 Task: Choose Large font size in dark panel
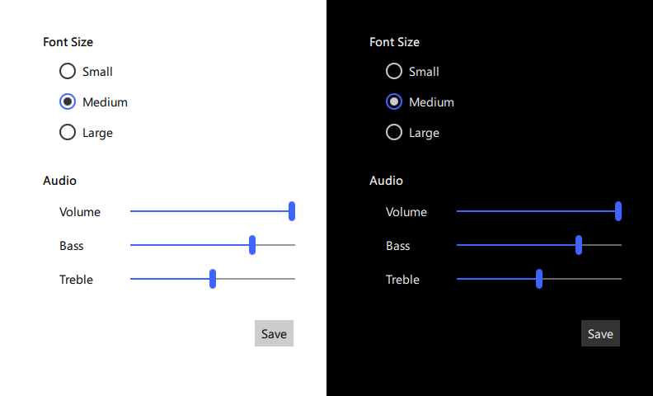[394, 133]
